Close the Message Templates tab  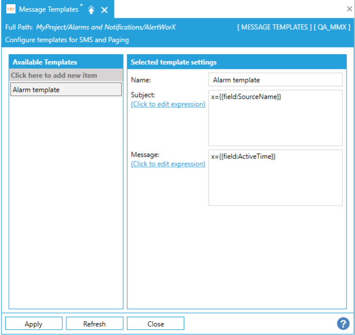[x=104, y=10]
